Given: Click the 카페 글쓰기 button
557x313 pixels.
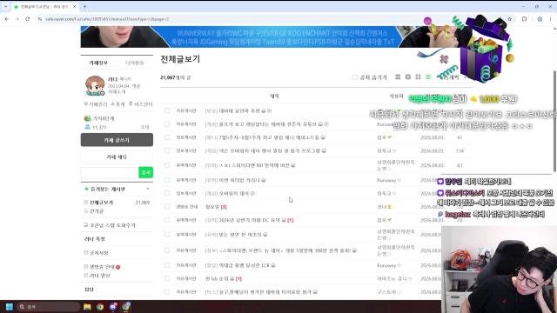Looking at the screenshot, I should pos(117,140).
